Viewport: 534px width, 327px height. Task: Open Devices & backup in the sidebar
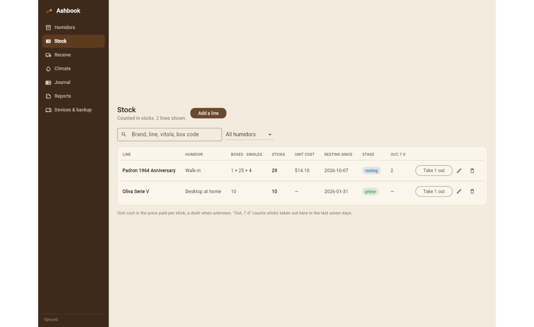(73, 110)
